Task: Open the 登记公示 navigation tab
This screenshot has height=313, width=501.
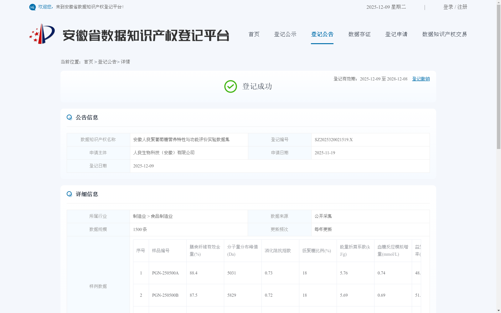Action: pos(285,34)
